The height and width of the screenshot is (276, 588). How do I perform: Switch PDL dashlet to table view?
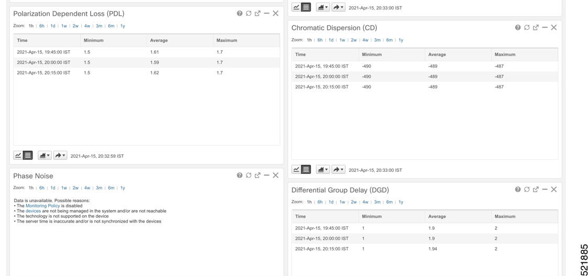[28, 155]
